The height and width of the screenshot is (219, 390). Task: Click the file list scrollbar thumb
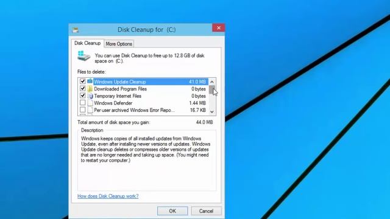tap(211, 89)
